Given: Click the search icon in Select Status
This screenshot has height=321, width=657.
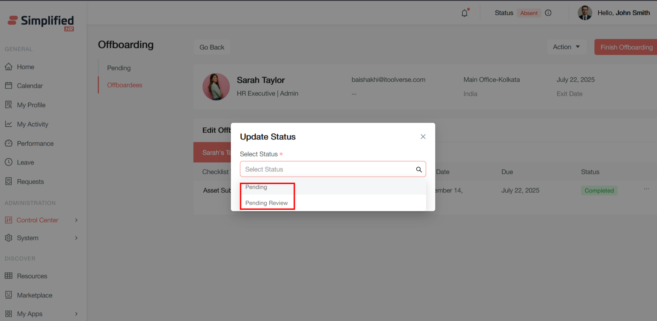Looking at the screenshot, I should [x=419, y=170].
